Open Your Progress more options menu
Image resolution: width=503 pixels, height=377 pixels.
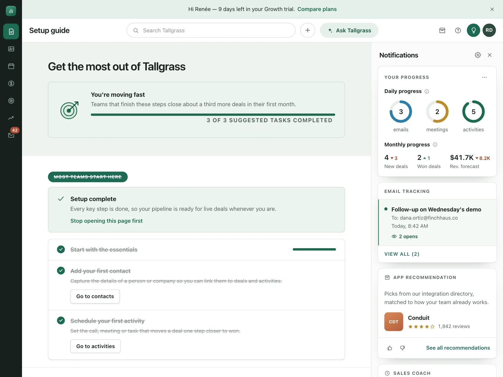click(485, 77)
